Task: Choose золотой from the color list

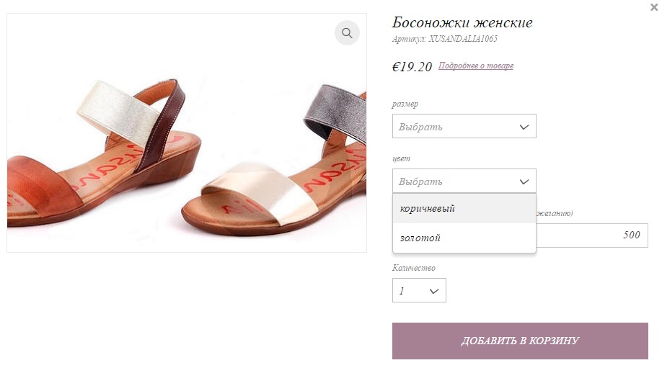Action: point(464,238)
